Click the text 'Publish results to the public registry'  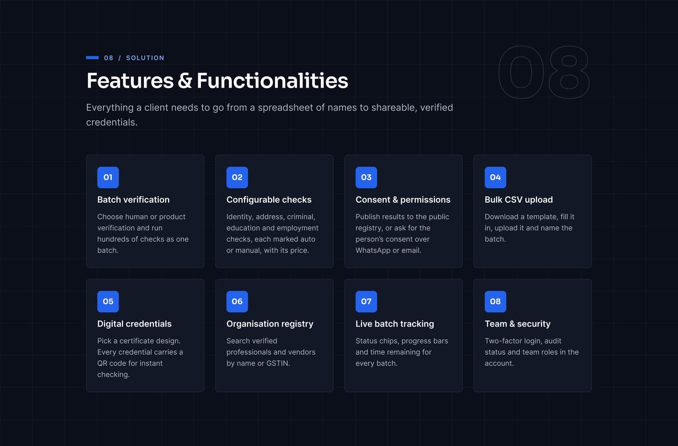coord(402,233)
